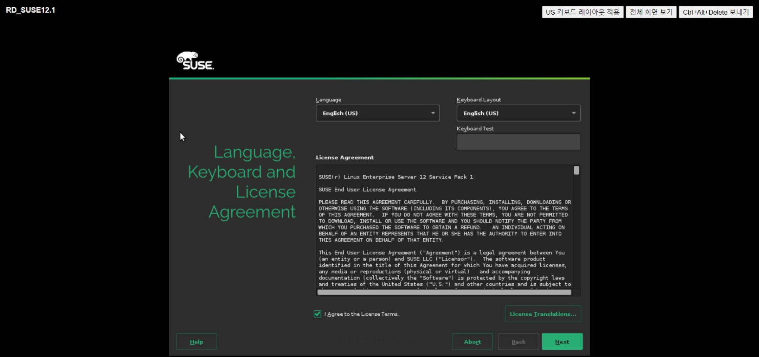
Task: Click the Linux Enterprise Server 12 Service Pack 1 line
Action: pos(396,177)
